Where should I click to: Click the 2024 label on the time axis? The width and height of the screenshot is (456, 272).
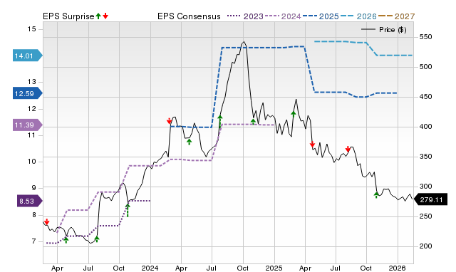point(150,268)
